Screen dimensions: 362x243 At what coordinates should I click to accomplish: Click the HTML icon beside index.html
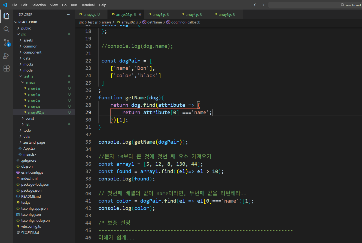pyautogui.click(x=18, y=179)
